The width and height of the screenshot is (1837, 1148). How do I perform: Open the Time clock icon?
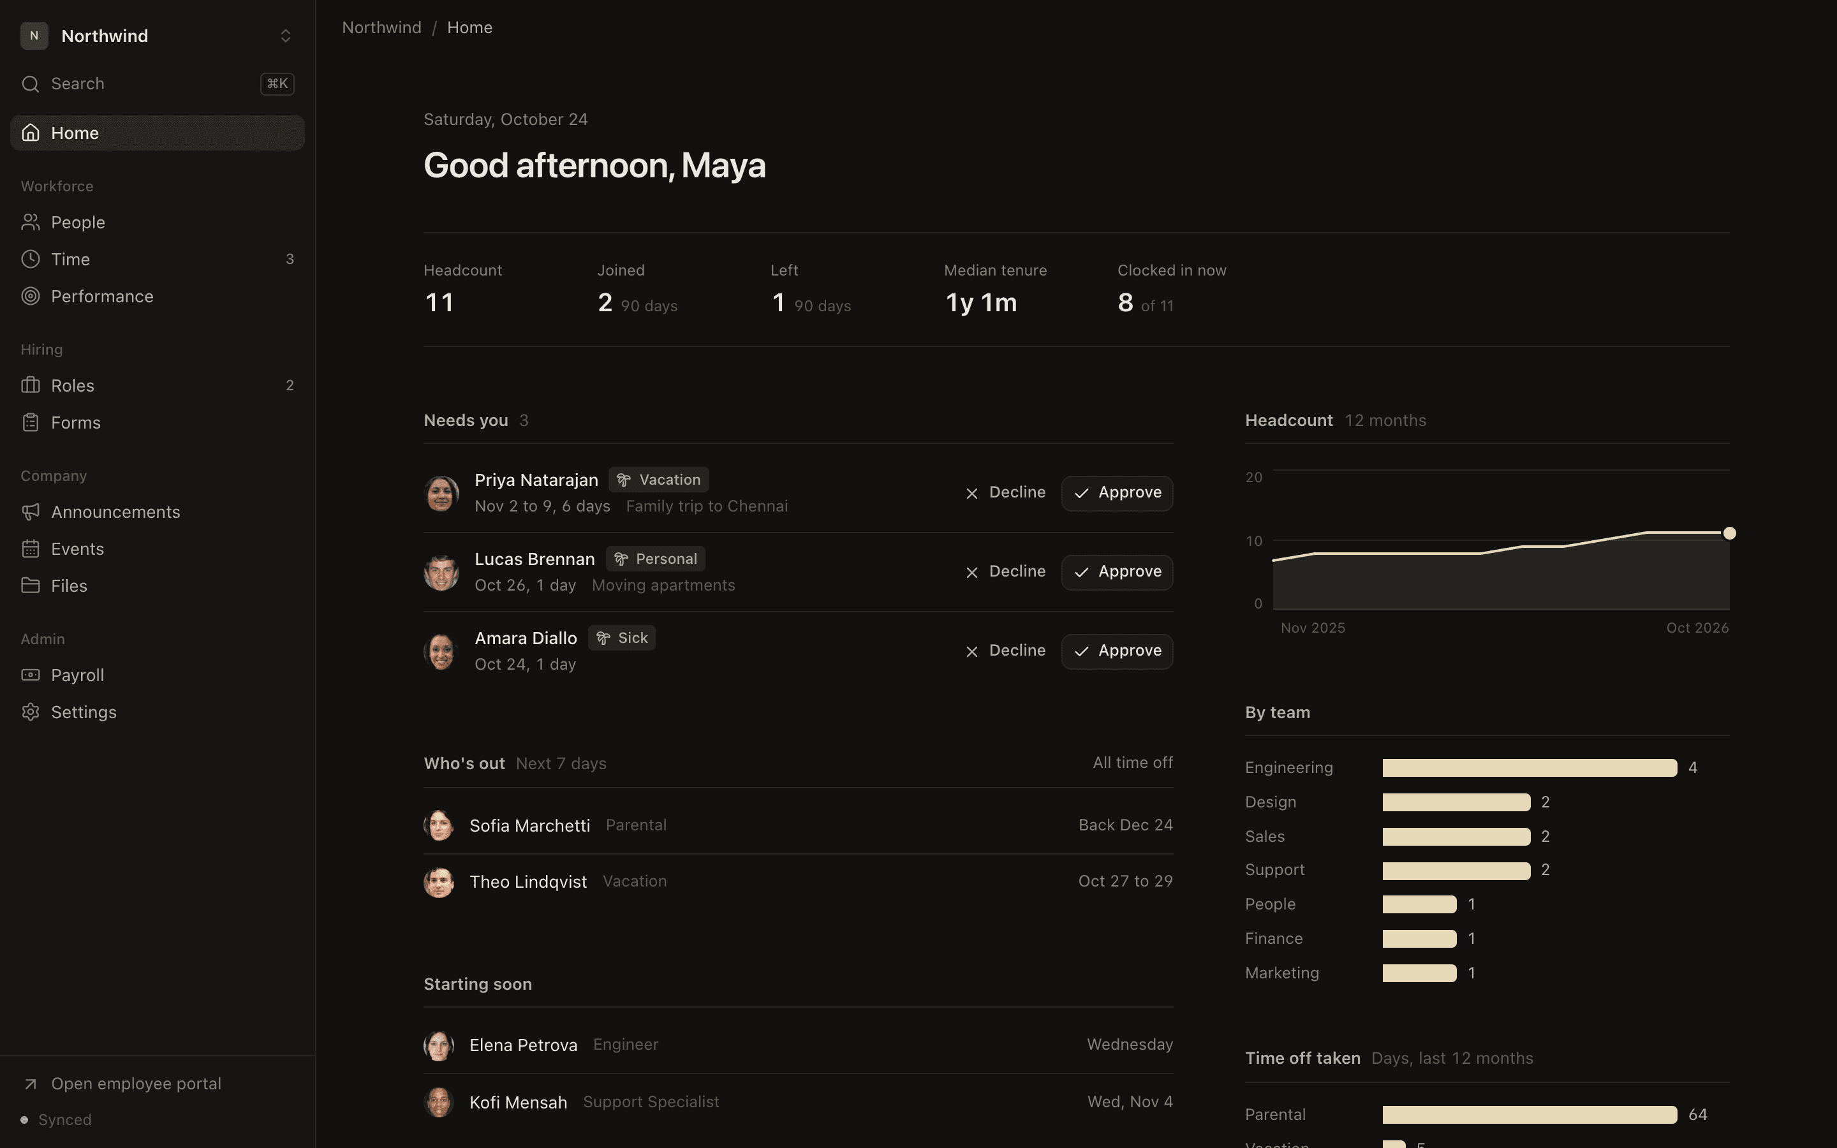31,259
